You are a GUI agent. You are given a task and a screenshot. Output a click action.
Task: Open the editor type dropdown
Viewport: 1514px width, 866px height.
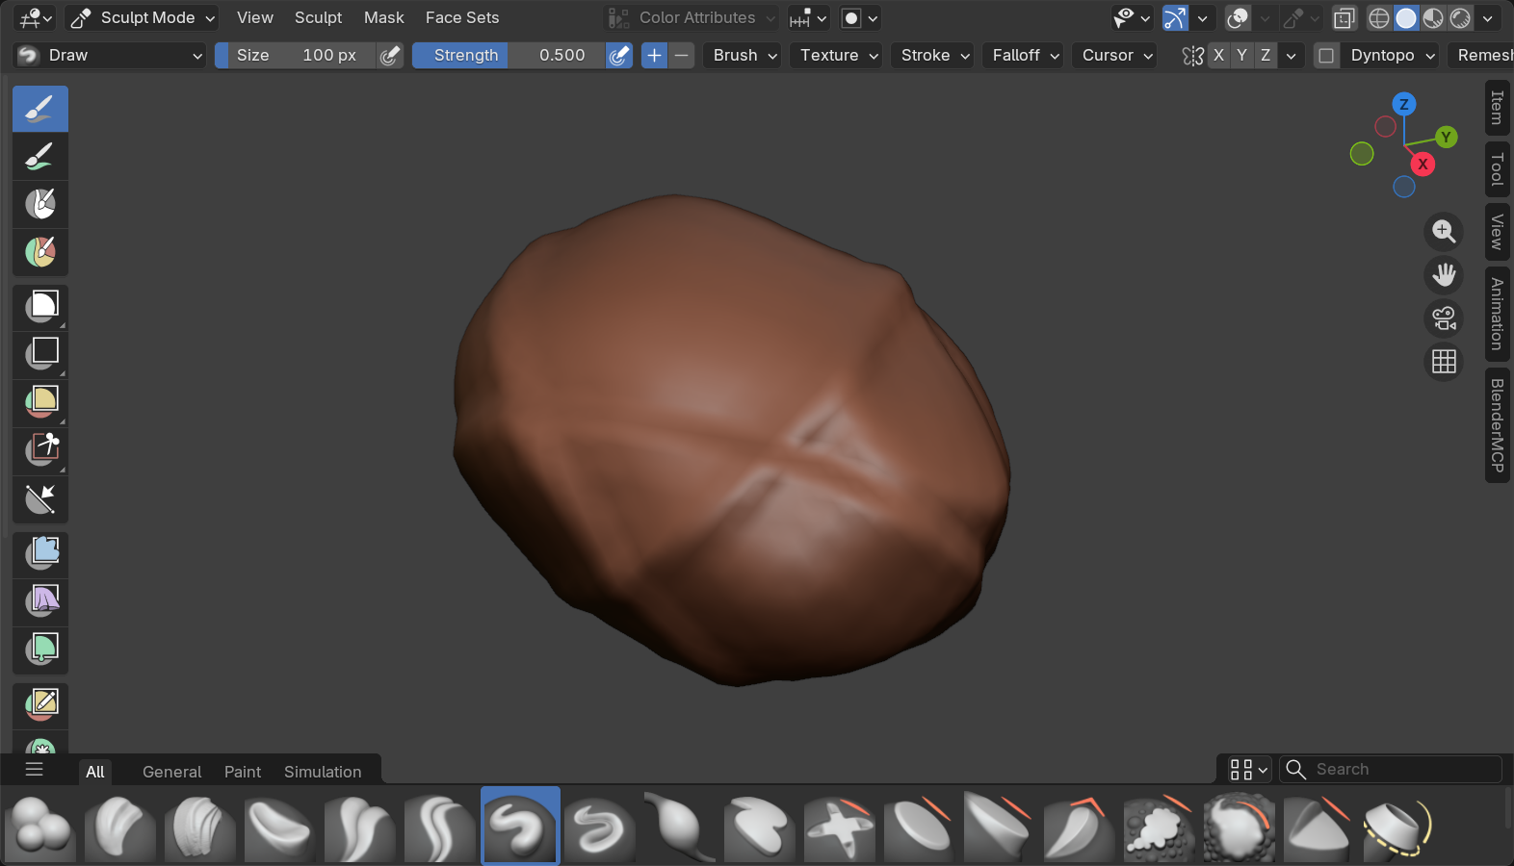(36, 18)
